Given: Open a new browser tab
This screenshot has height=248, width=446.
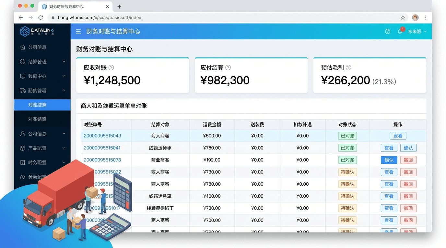Looking at the screenshot, I should click(119, 6).
